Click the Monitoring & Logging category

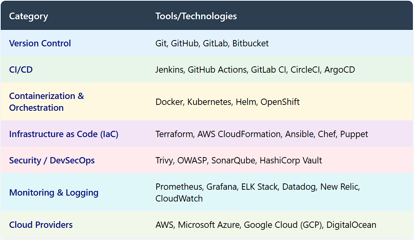pos(54,193)
